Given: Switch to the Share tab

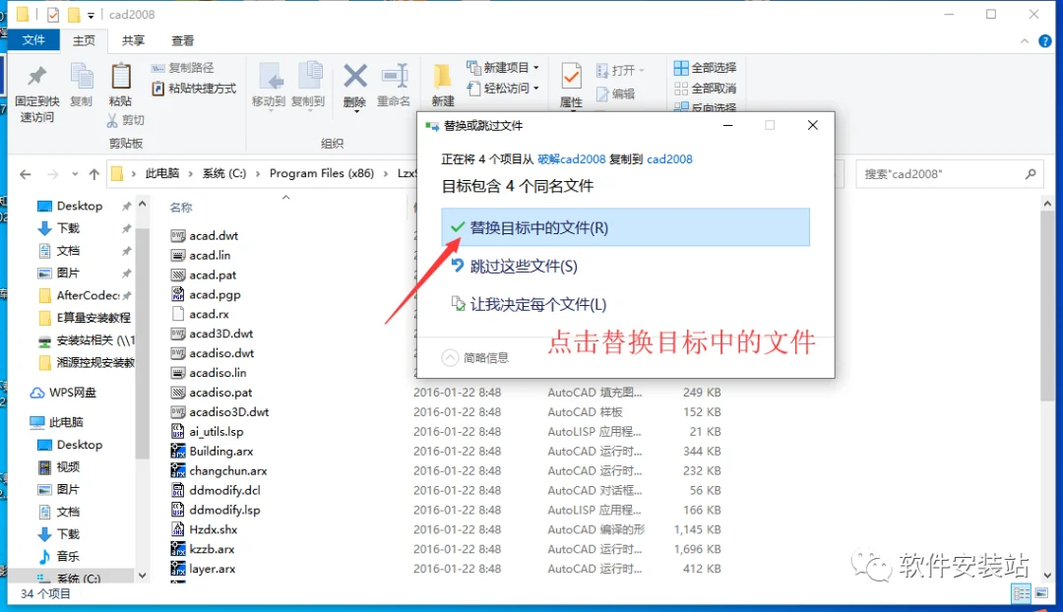Looking at the screenshot, I should point(133,40).
